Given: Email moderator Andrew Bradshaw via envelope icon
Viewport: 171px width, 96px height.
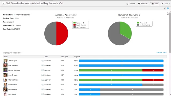Looking at the screenshot, I should (14, 15).
